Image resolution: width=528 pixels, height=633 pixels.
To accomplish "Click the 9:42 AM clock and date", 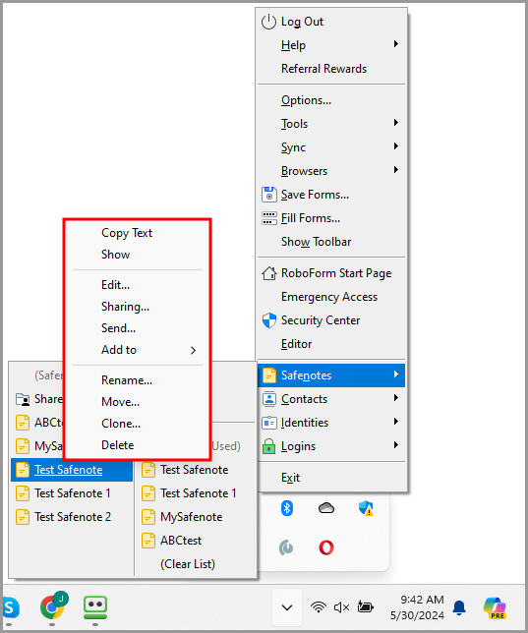I will click(x=417, y=607).
